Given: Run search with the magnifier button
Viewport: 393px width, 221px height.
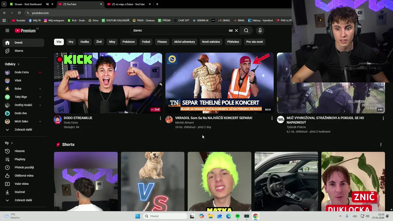Looking at the screenshot, I should point(246,30).
